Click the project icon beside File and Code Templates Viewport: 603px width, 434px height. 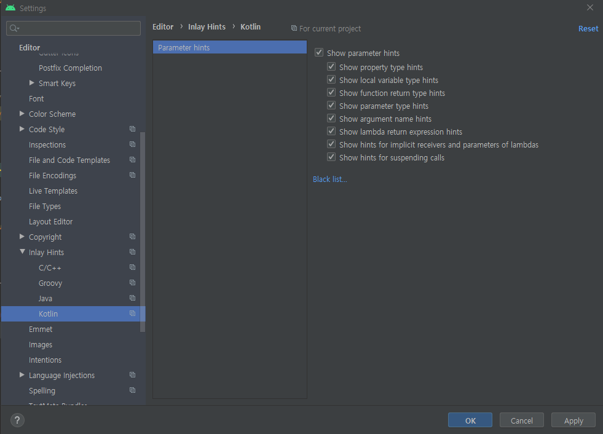(x=132, y=160)
